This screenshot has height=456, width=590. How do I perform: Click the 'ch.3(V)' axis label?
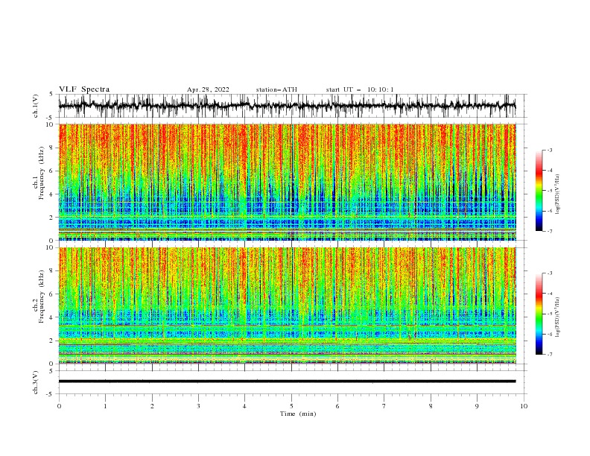click(x=36, y=382)
